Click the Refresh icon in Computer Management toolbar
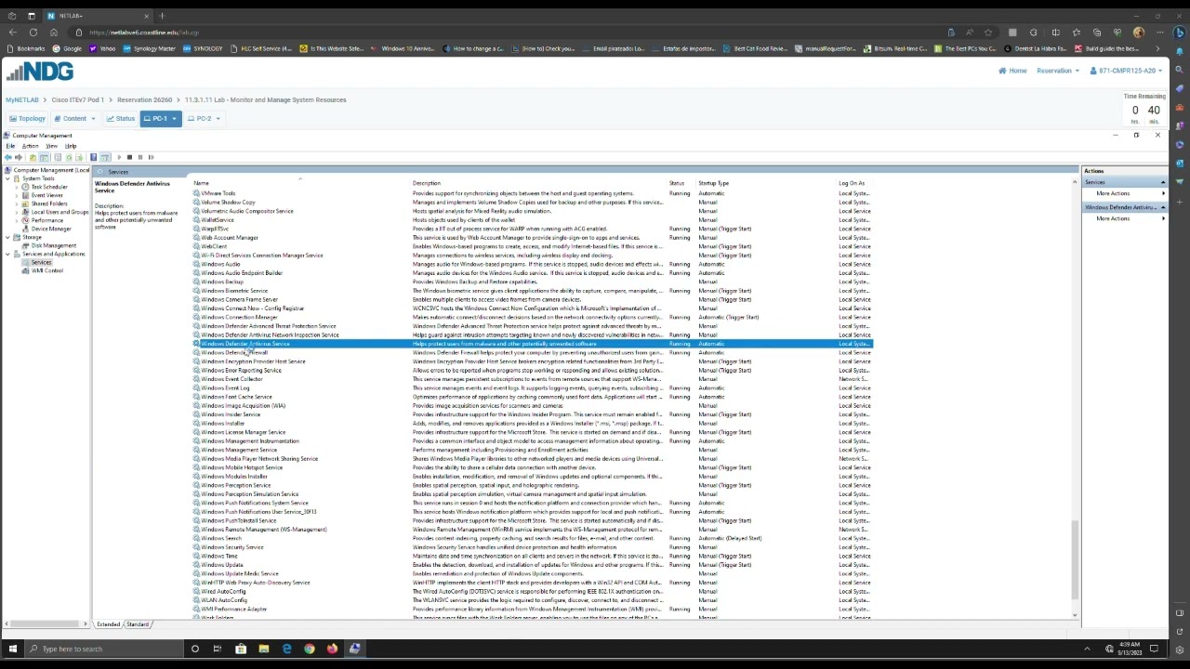This screenshot has height=669, width=1190. click(x=69, y=157)
